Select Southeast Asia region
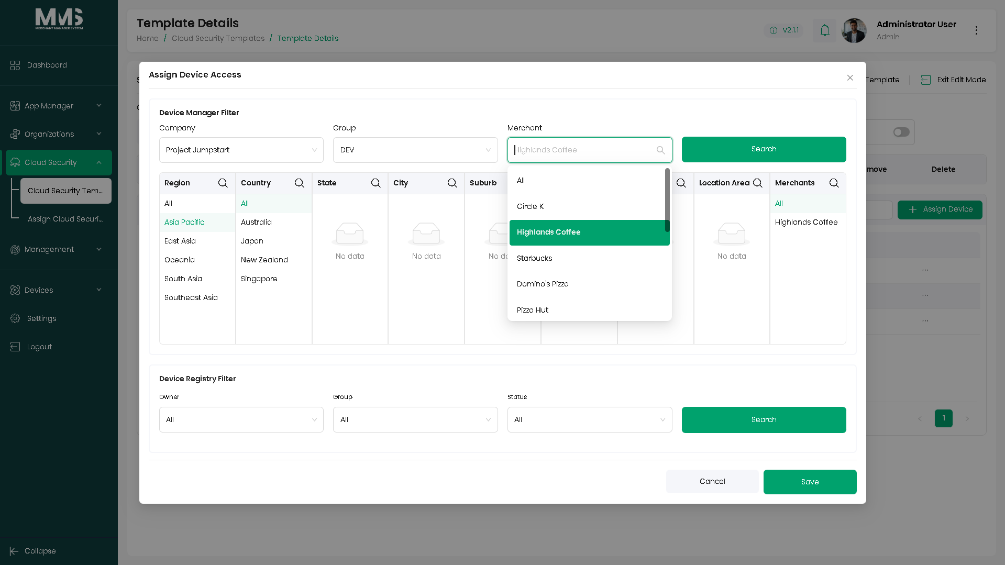 197,298
